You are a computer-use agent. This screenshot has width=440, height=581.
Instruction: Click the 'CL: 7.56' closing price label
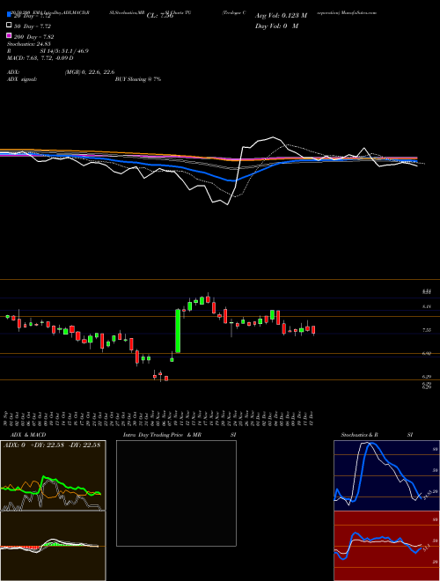160,16
